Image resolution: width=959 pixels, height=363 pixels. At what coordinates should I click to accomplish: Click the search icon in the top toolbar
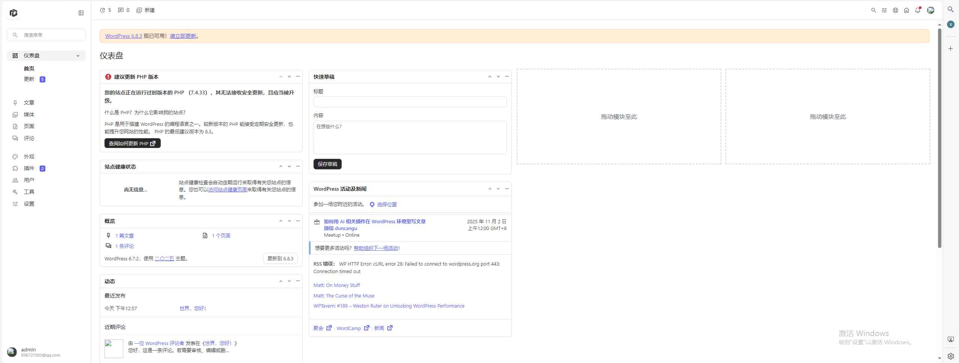[x=873, y=10]
